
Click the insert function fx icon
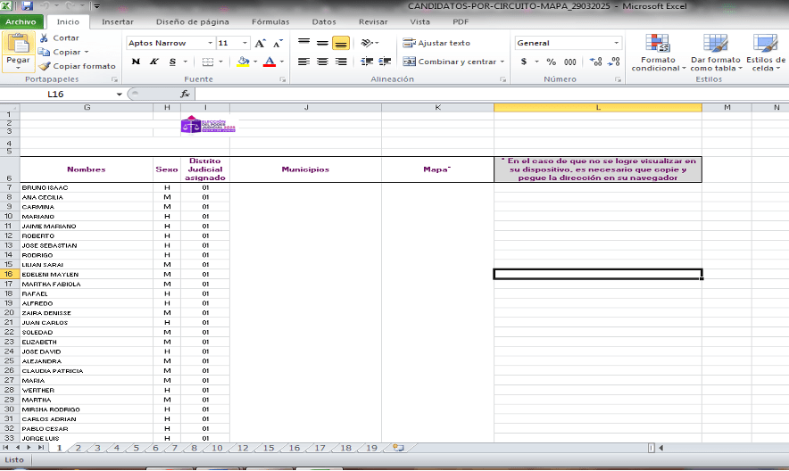(185, 94)
